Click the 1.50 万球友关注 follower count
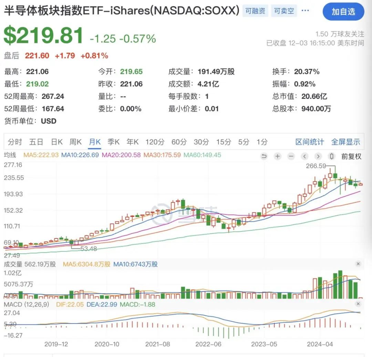Image resolution: width=372 pixels, height=357 pixels. 340,34
